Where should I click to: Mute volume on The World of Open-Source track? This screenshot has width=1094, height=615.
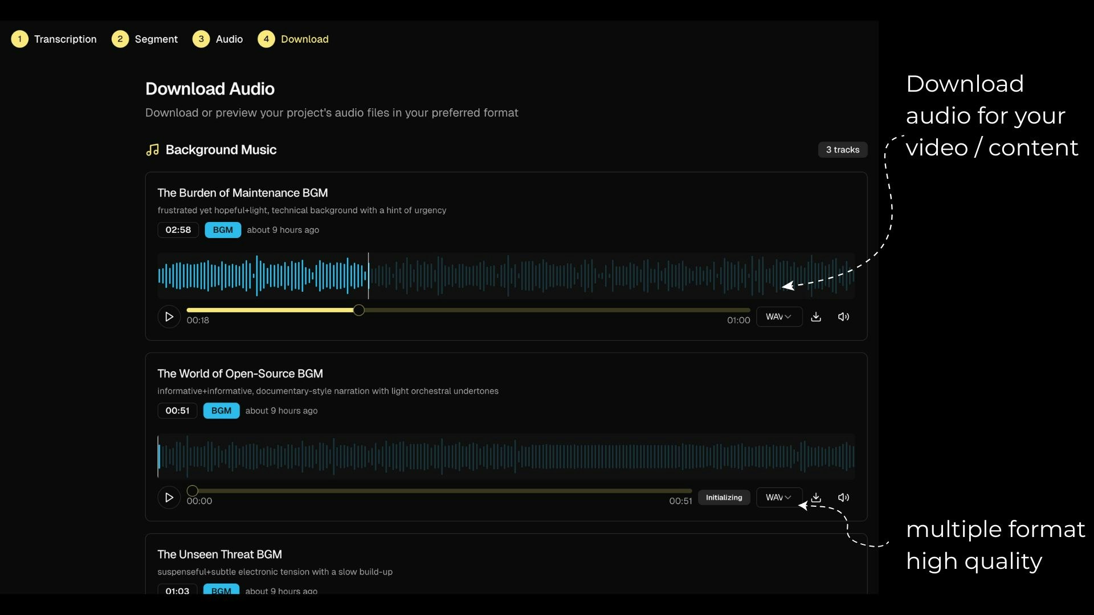click(x=843, y=498)
